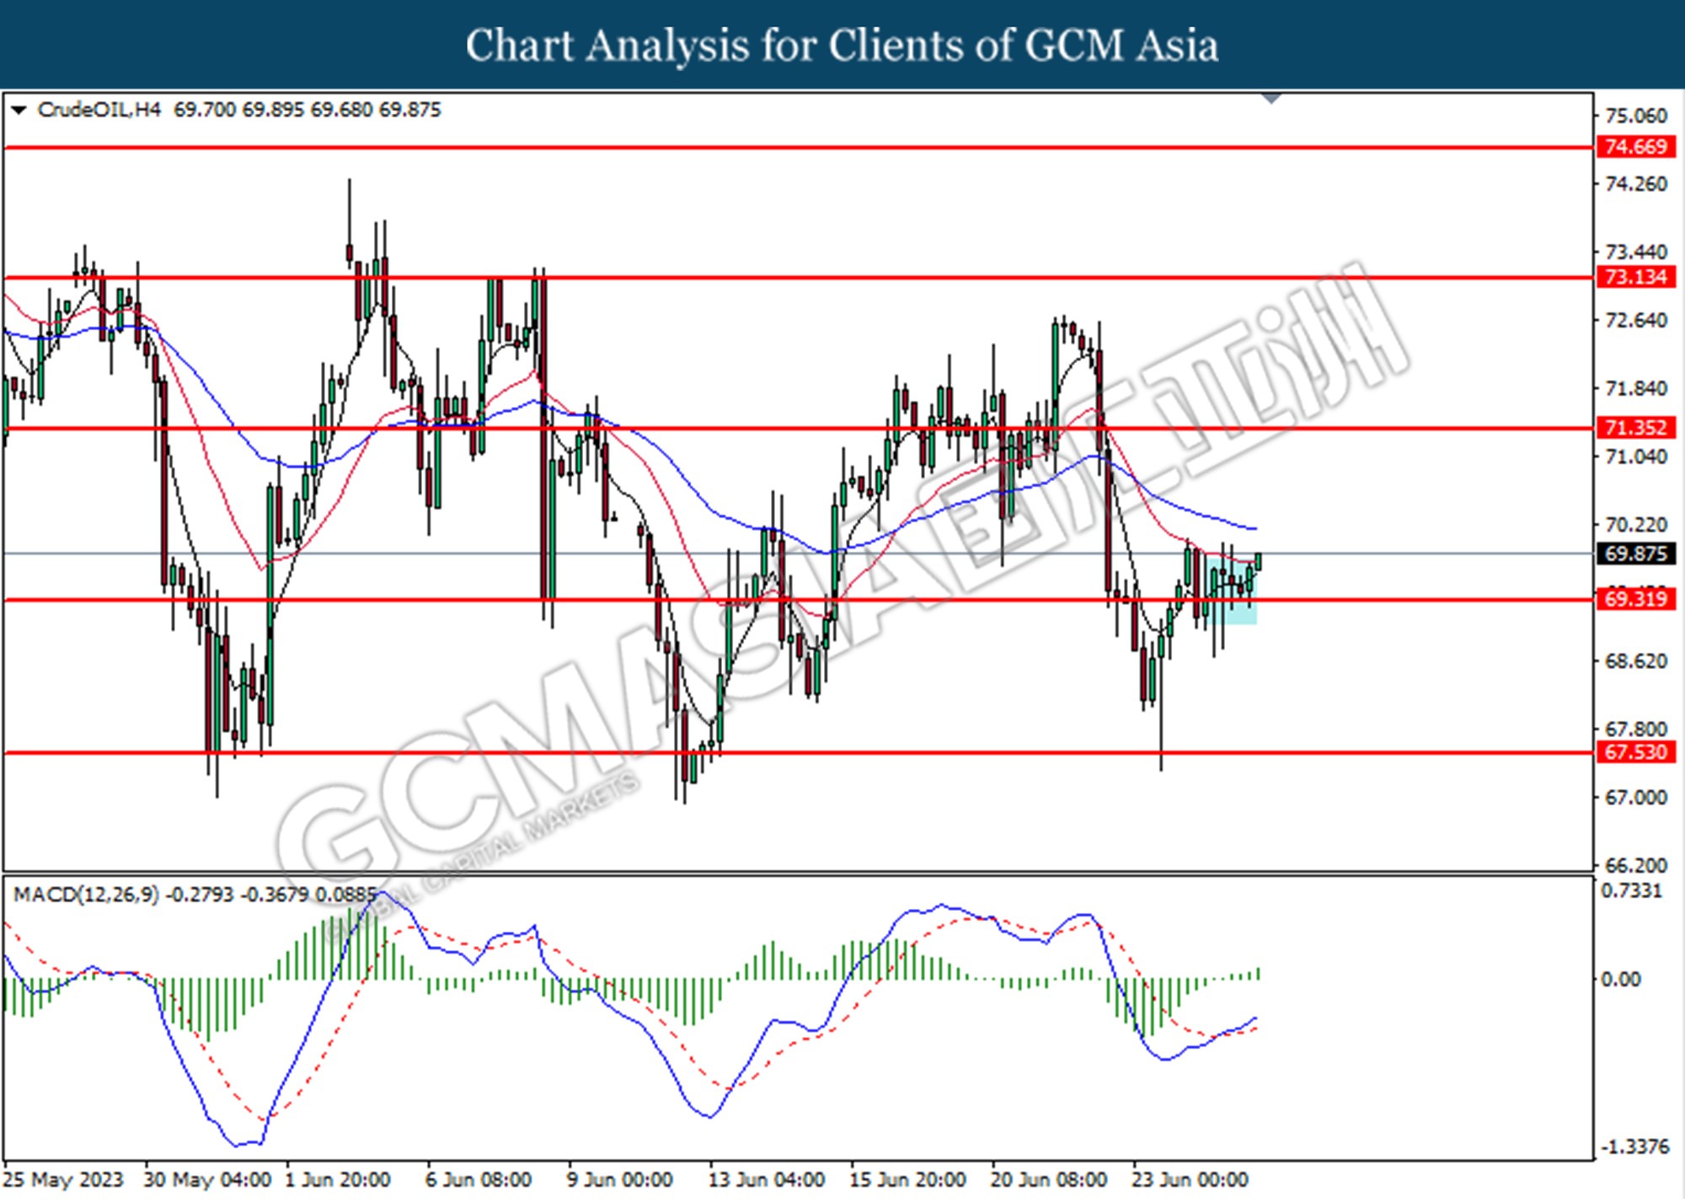Click the Chart Analysis for Clients title
1685x1203 pixels.
point(842,45)
